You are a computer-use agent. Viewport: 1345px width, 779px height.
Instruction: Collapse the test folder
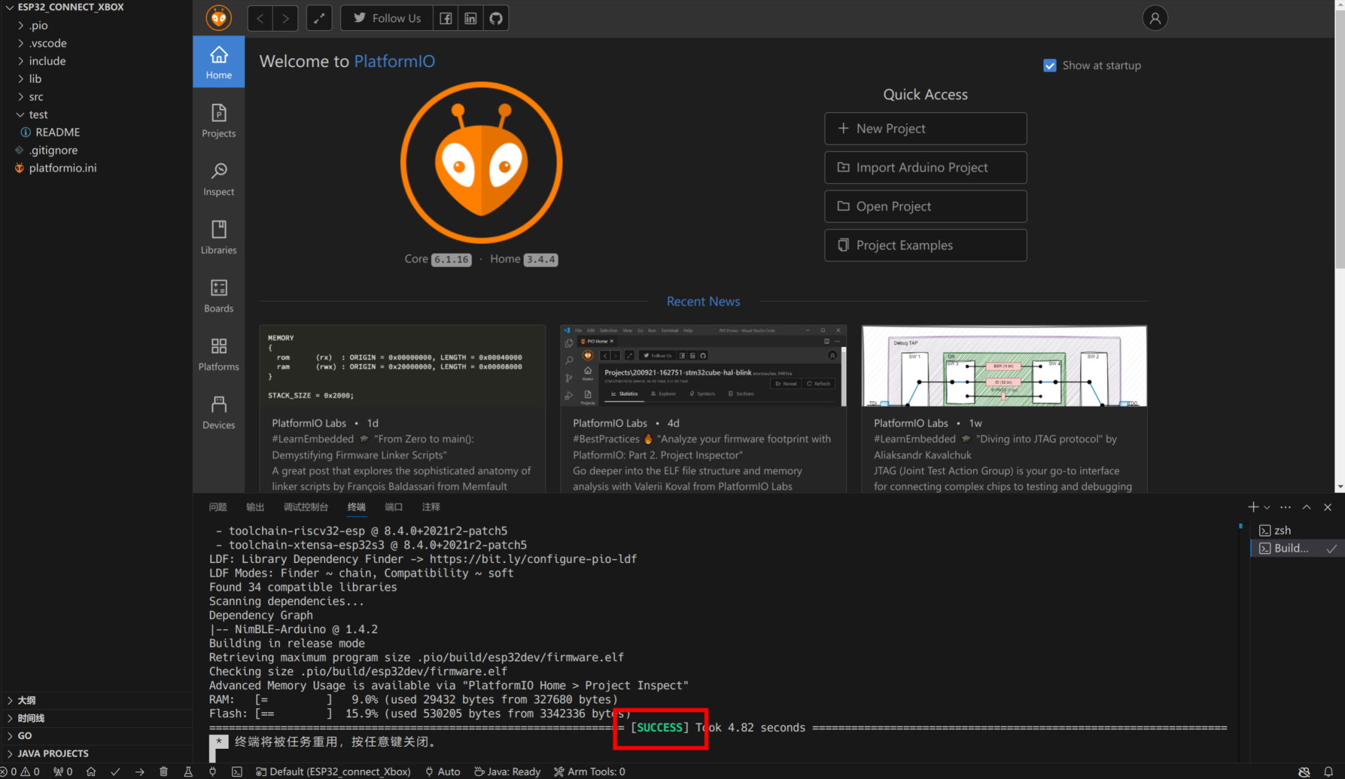[x=38, y=114]
